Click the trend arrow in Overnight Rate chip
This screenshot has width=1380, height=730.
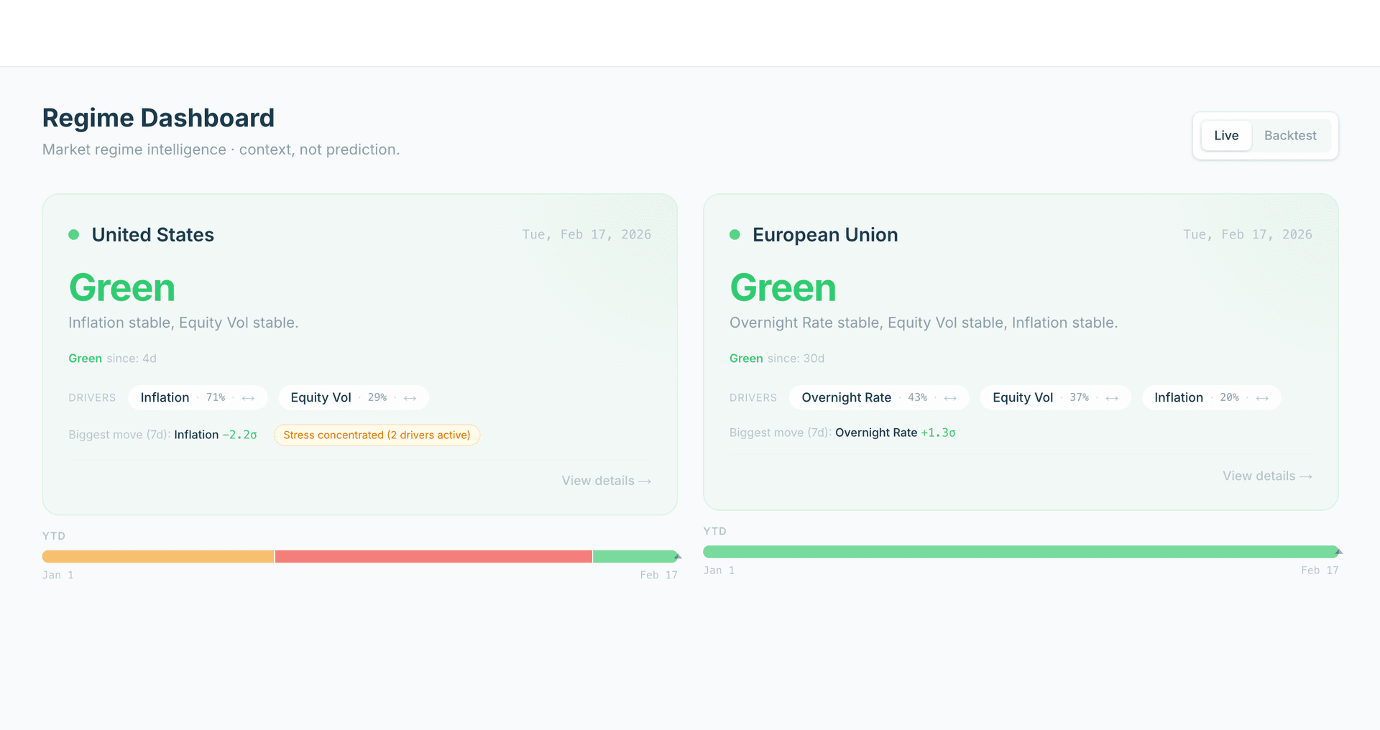click(950, 398)
